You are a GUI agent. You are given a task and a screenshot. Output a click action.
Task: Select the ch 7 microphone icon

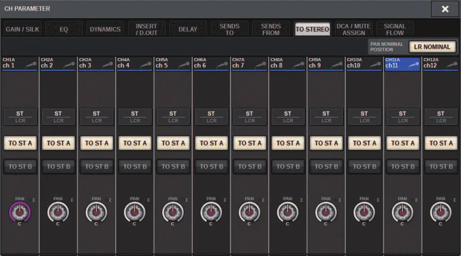261,65
